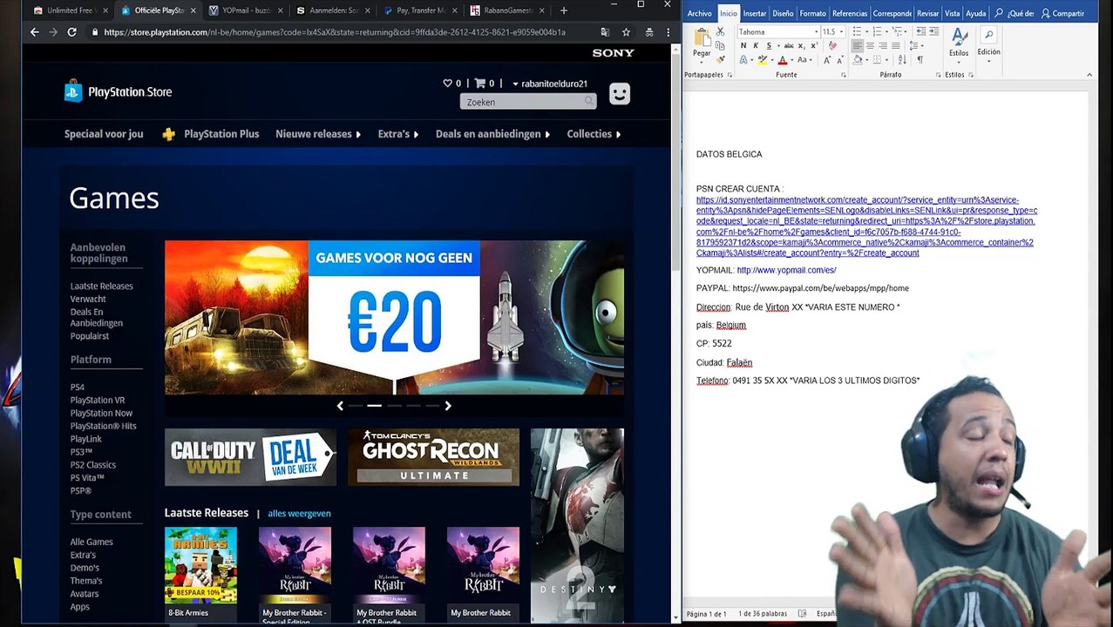Open the Deals en aanbiedingen menu
Image resolution: width=1113 pixels, height=627 pixels.
click(x=493, y=134)
